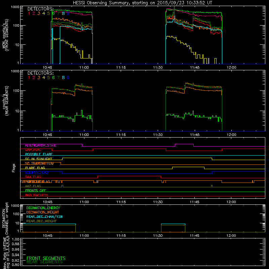Click the FRONT SEGMENTS counts/s axis title
This screenshot has width=269, height=269.
(x=5, y=35)
